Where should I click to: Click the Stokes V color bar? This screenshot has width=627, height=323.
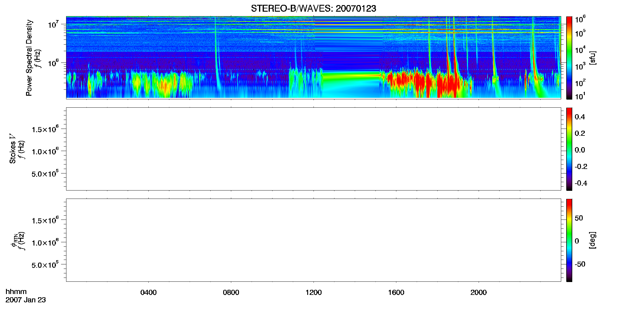click(569, 149)
